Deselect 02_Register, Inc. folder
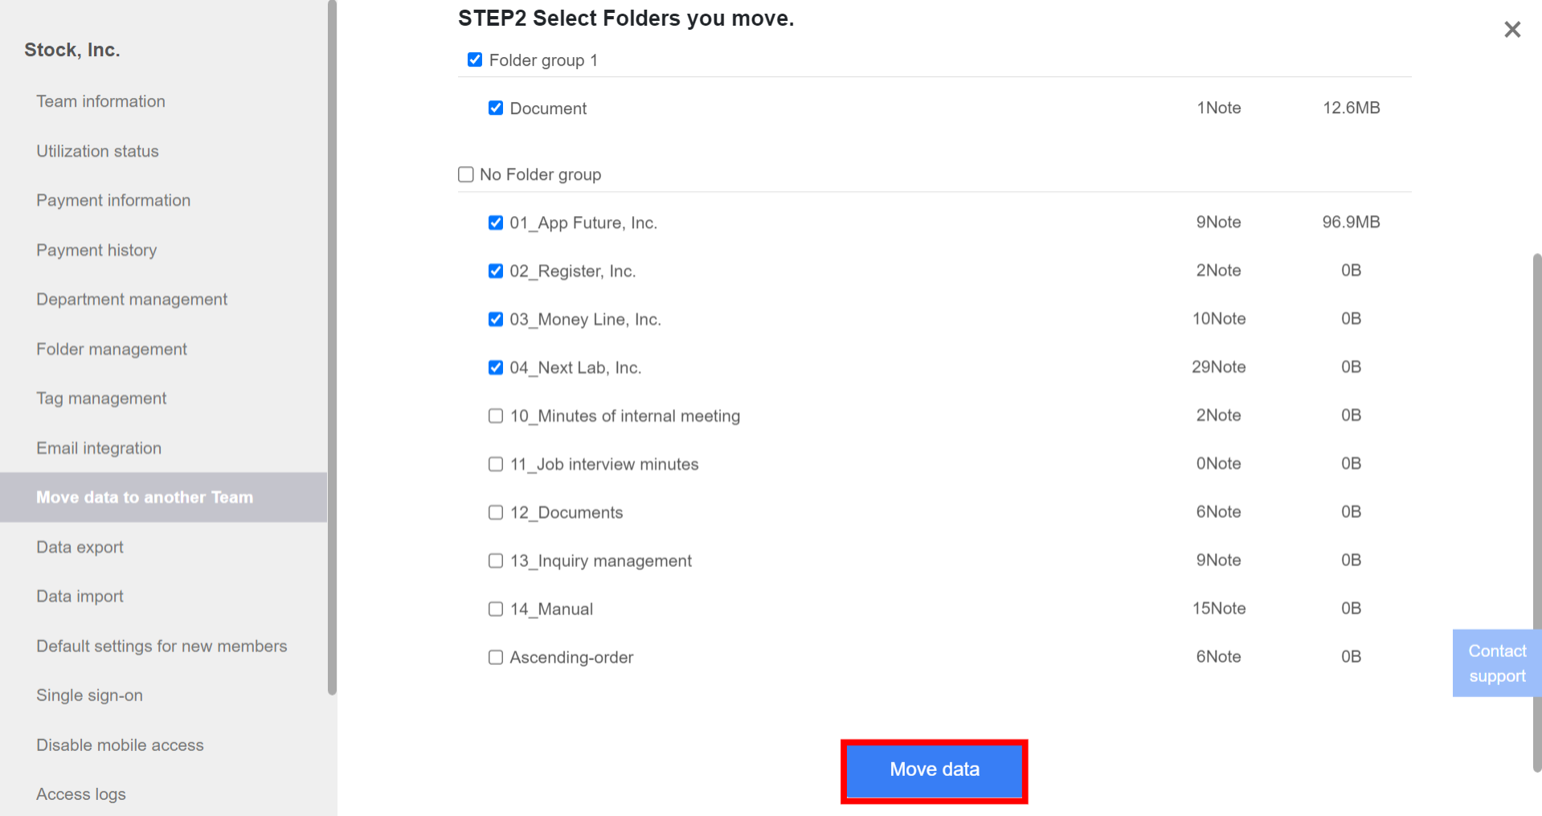 click(495, 271)
